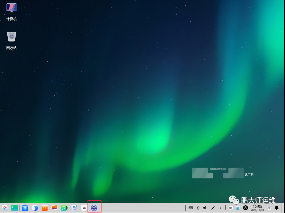Click the green multitasking view dock icon
Screen dimensions: 285x213
tap(15, 208)
